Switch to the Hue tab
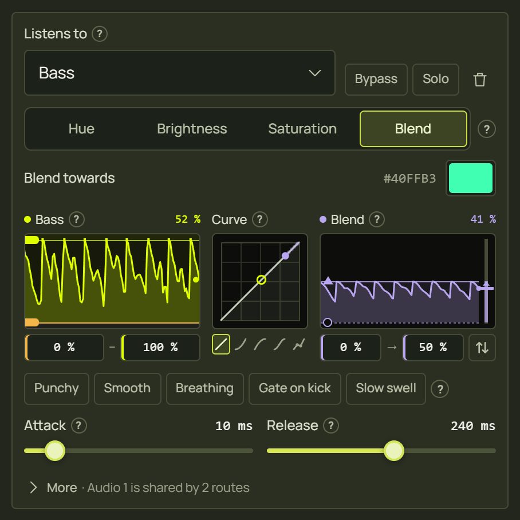Image resolution: width=520 pixels, height=520 pixels. point(81,129)
